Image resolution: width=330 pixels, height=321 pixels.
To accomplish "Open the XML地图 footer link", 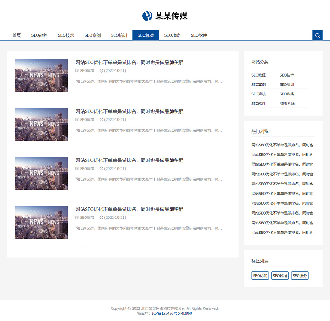I will (x=185, y=313).
